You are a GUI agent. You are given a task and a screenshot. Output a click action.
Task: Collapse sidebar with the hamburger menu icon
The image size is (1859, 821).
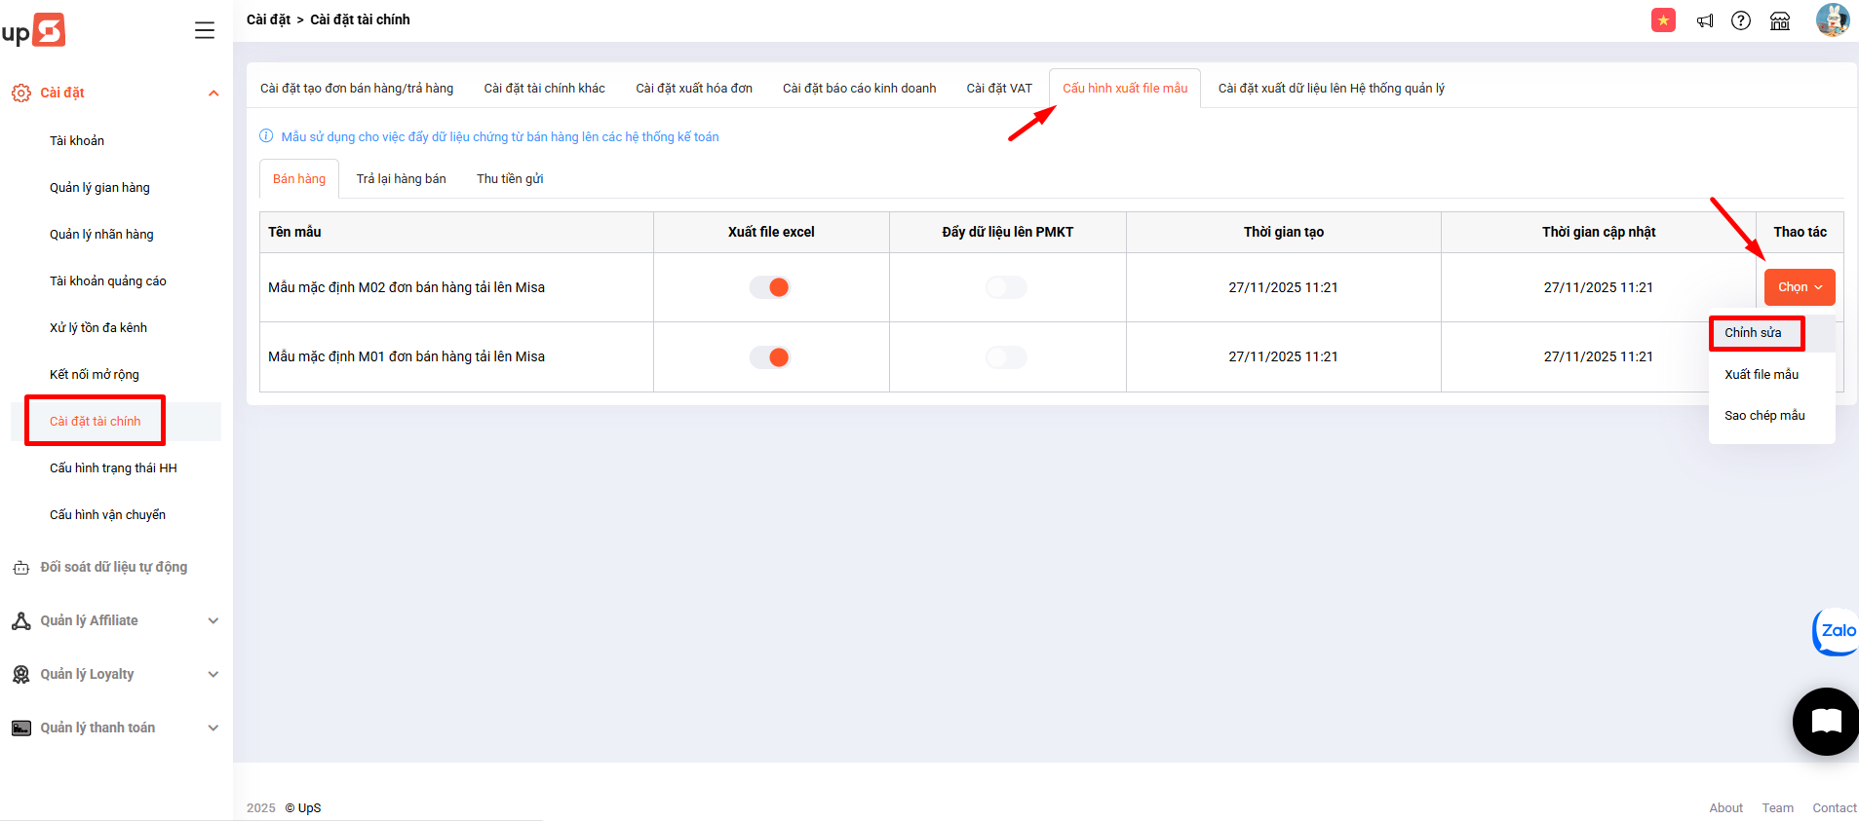tap(205, 30)
